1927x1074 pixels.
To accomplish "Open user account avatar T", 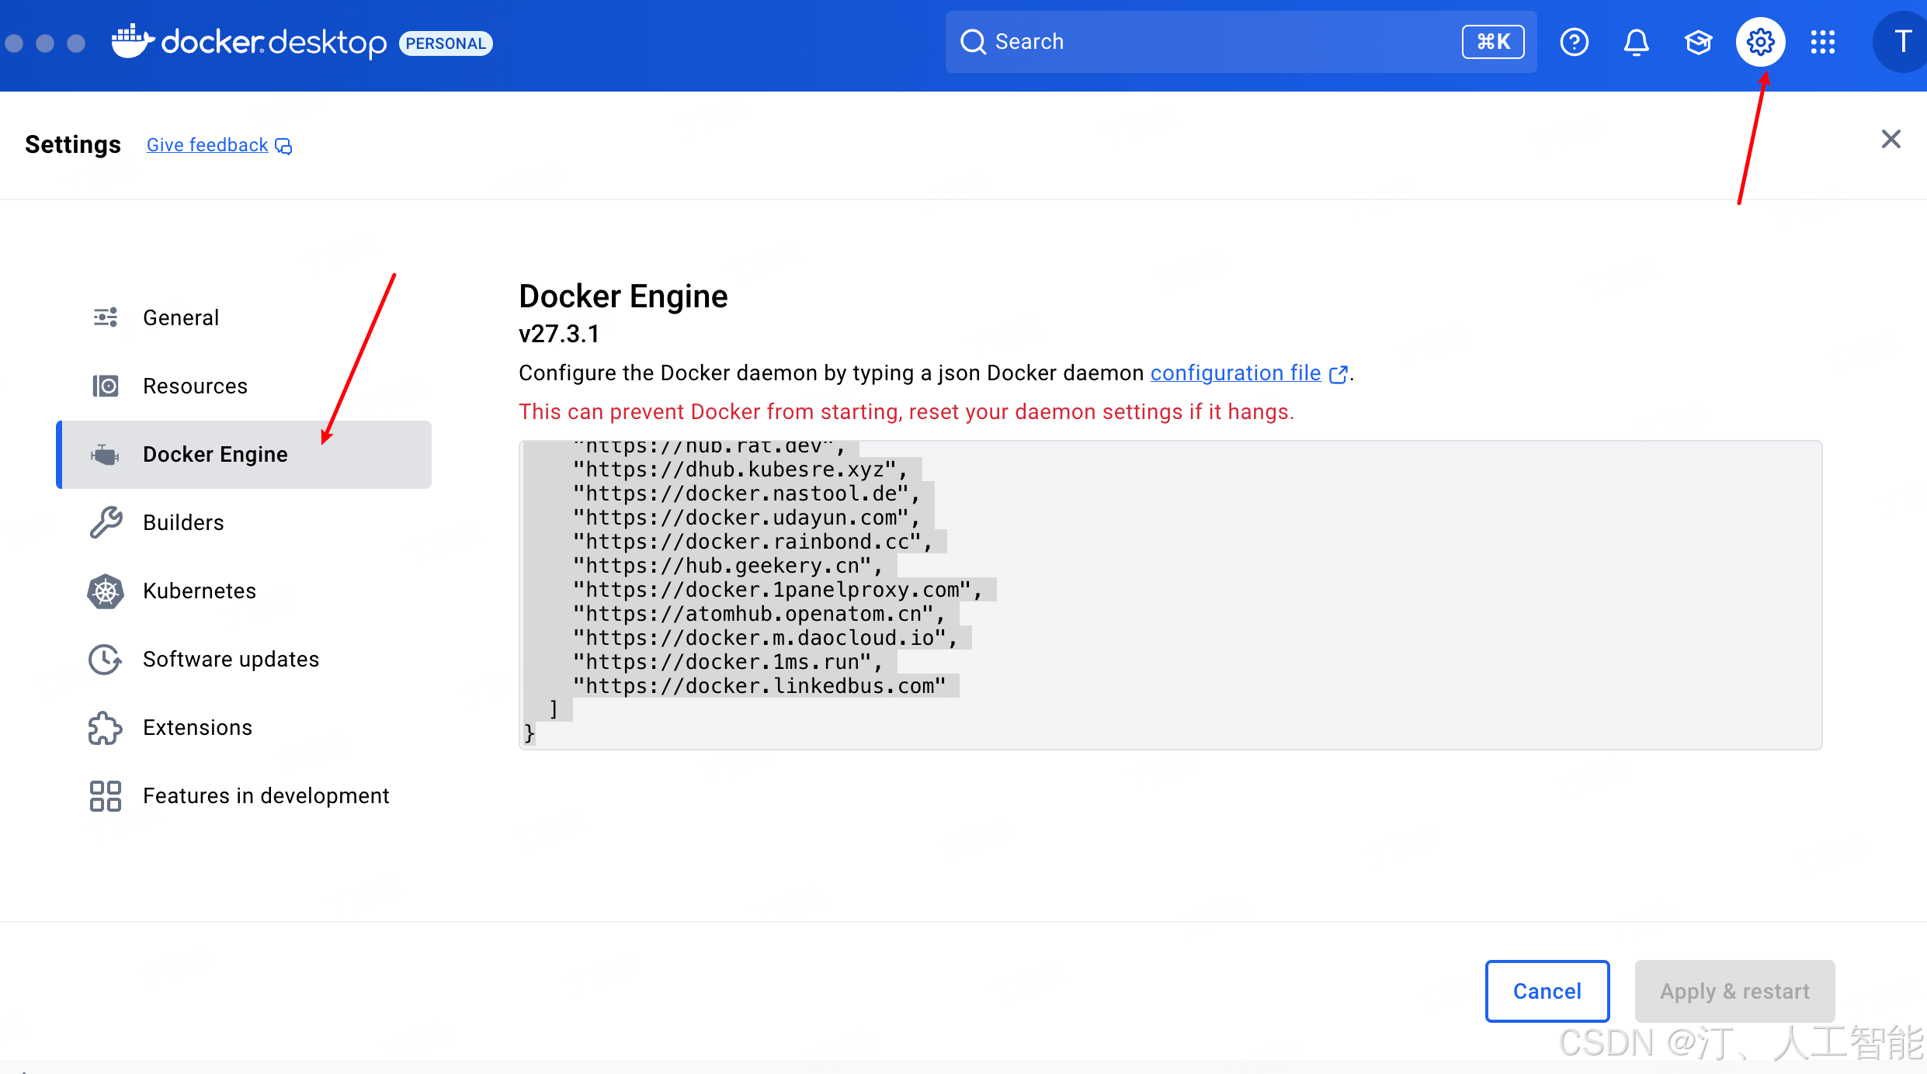I will pos(1901,42).
